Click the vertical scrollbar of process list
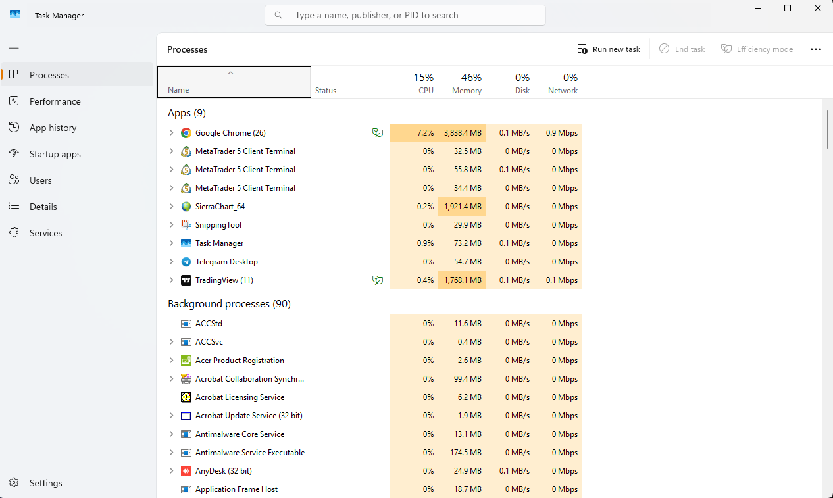The height and width of the screenshot is (498, 833). [828, 130]
